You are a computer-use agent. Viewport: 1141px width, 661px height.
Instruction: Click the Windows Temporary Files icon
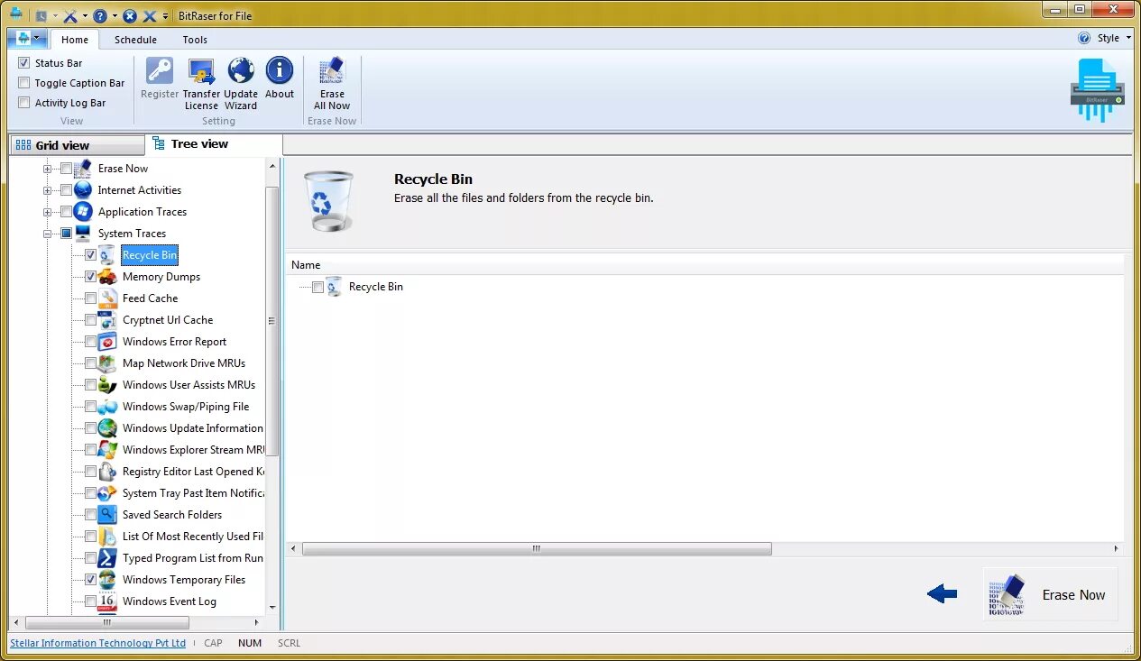pos(107,580)
